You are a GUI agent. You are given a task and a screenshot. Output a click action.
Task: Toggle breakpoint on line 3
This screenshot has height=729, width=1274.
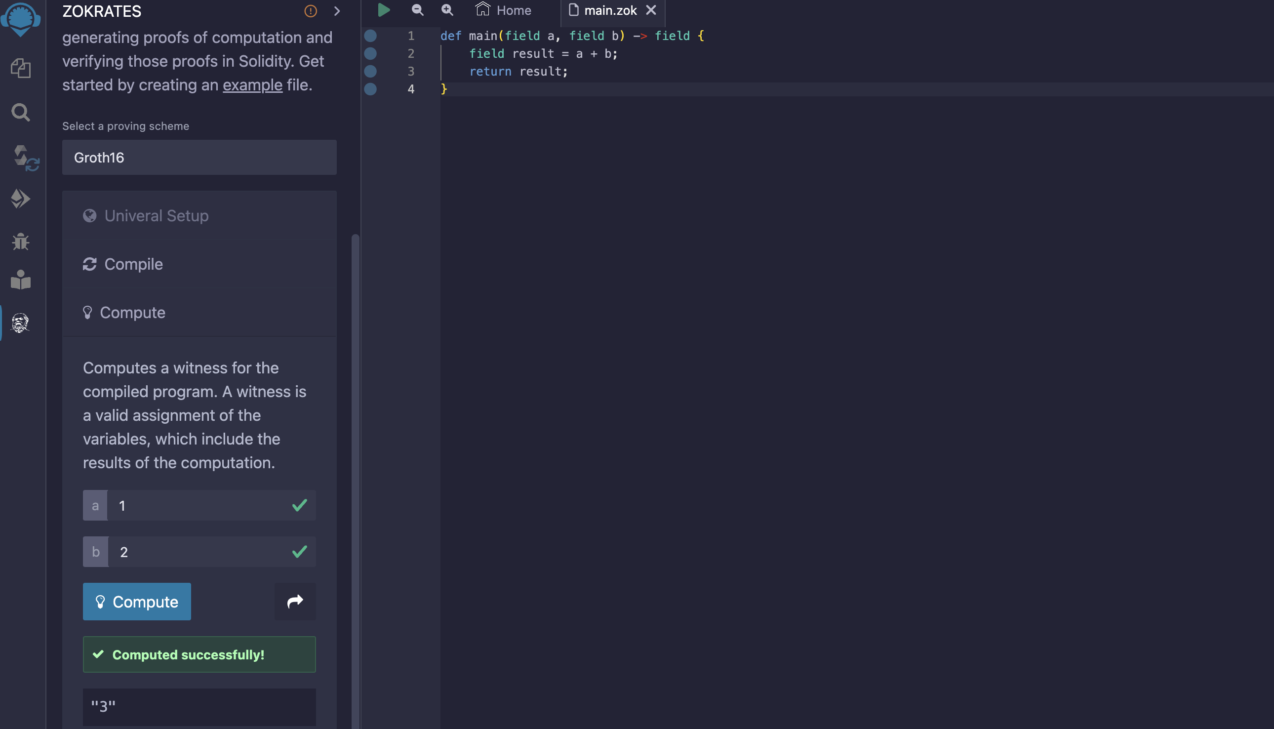(370, 71)
